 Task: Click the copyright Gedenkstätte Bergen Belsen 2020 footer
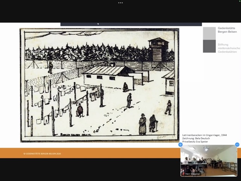[x=42, y=153]
